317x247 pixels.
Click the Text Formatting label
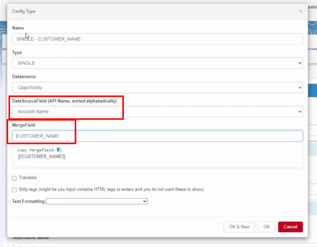coord(28,201)
